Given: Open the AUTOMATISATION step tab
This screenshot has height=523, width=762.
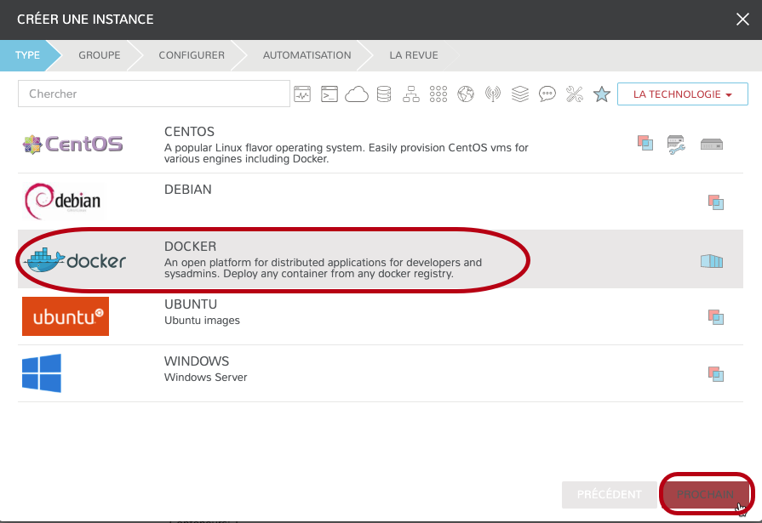Looking at the screenshot, I should click(307, 55).
